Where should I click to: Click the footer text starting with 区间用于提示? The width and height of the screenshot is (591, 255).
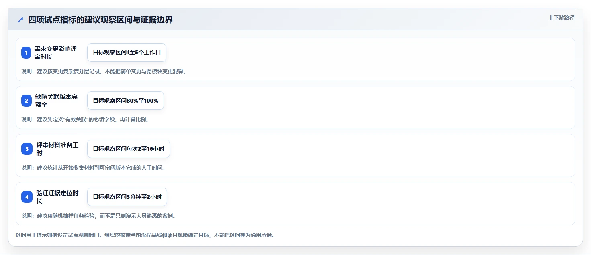pos(145,235)
